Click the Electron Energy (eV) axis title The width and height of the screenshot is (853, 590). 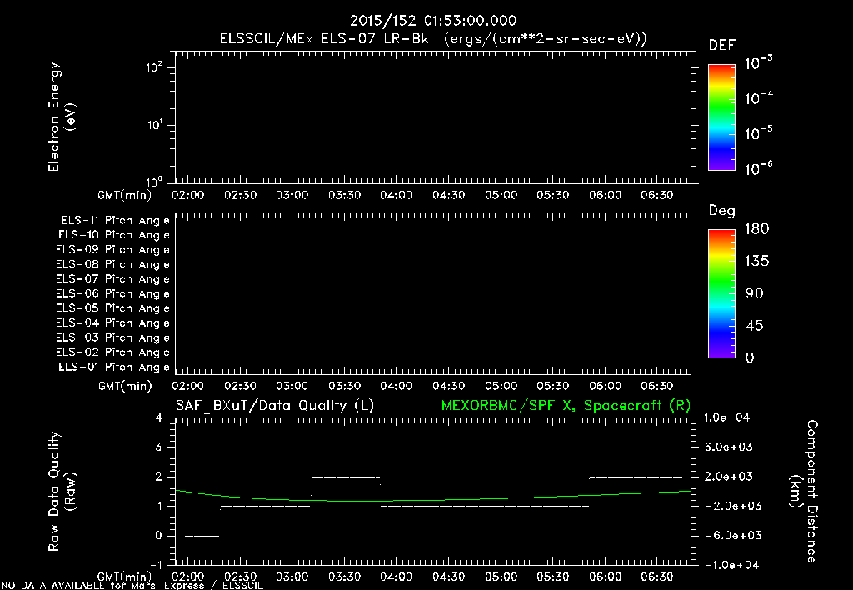click(x=62, y=117)
